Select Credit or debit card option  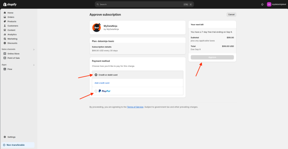[x=96, y=75]
